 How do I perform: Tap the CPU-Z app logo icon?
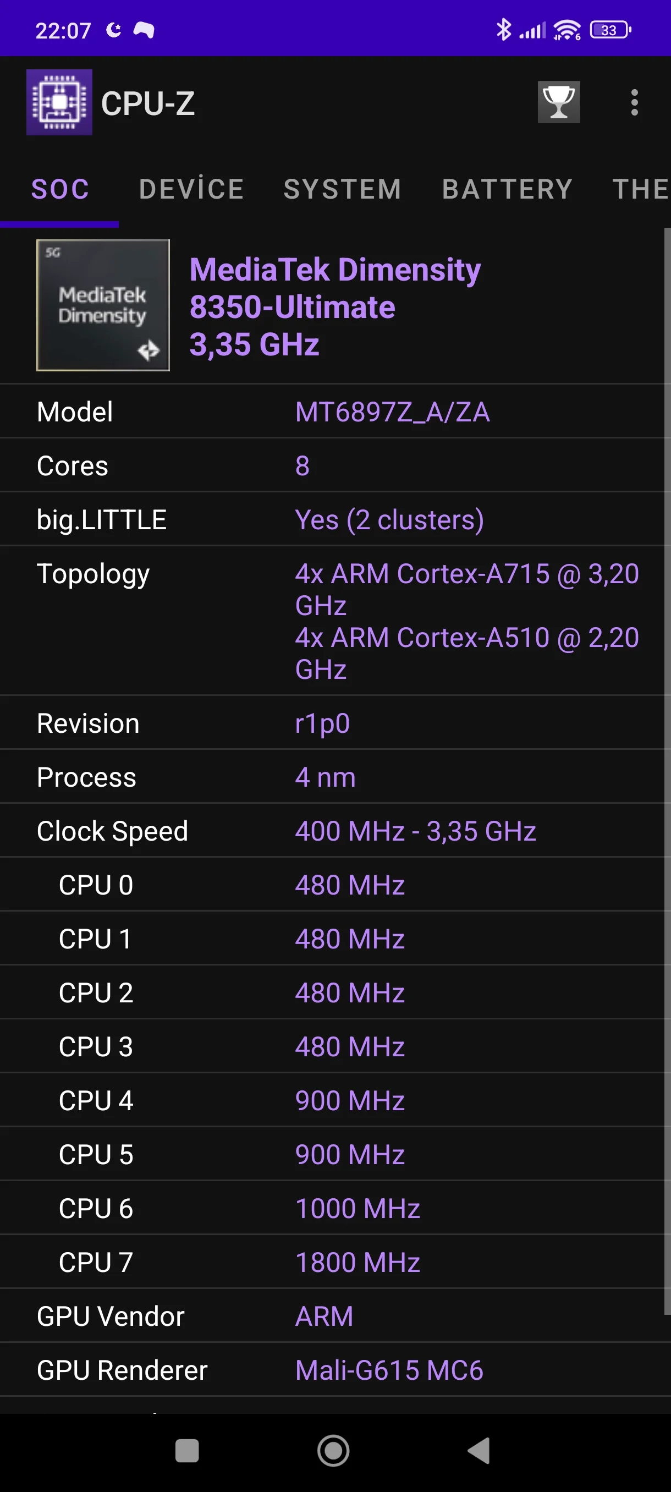[x=59, y=102]
